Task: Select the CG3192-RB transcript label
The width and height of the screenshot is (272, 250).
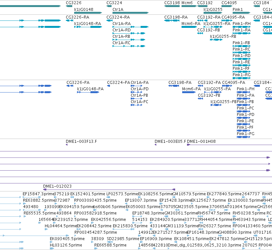Action: [x=208, y=30]
